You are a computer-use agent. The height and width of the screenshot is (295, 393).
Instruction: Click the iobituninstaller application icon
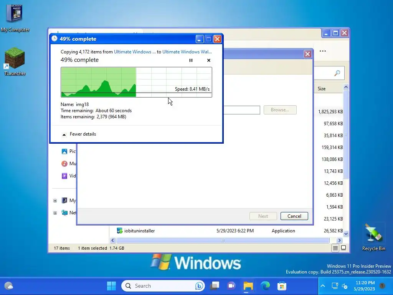click(x=120, y=230)
